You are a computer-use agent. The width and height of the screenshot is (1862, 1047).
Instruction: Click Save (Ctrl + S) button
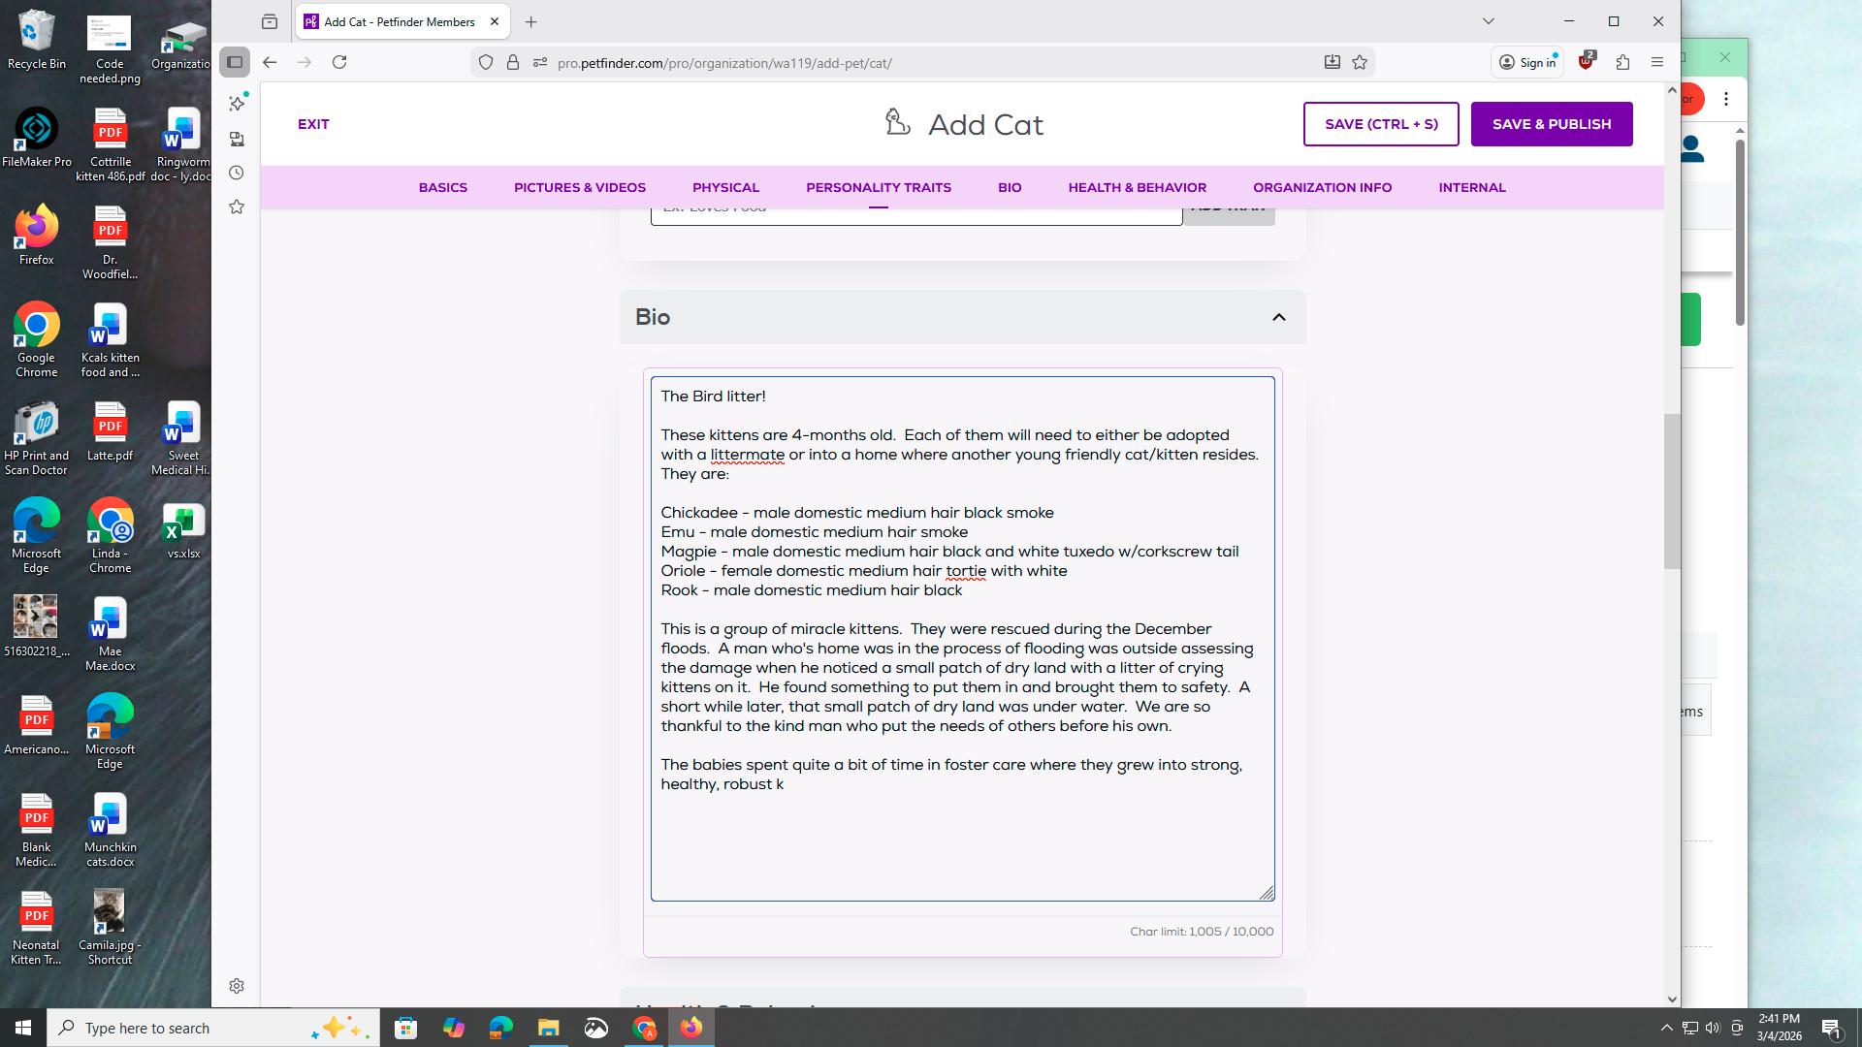1380,124
